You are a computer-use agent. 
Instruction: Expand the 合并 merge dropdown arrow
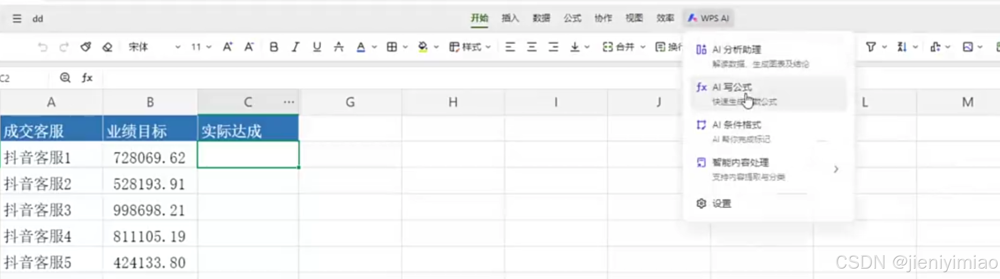[643, 47]
